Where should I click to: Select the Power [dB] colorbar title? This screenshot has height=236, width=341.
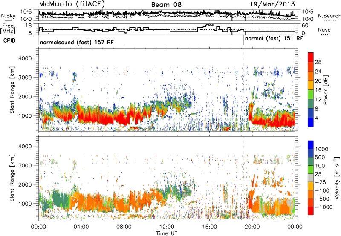(x=325, y=90)
